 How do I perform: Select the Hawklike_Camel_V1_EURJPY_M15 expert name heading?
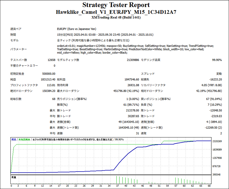pos(116,12)
